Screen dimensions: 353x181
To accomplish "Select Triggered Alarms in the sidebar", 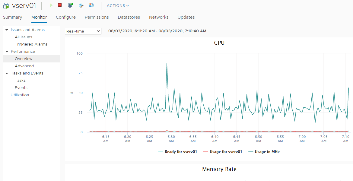I will tap(31, 44).
